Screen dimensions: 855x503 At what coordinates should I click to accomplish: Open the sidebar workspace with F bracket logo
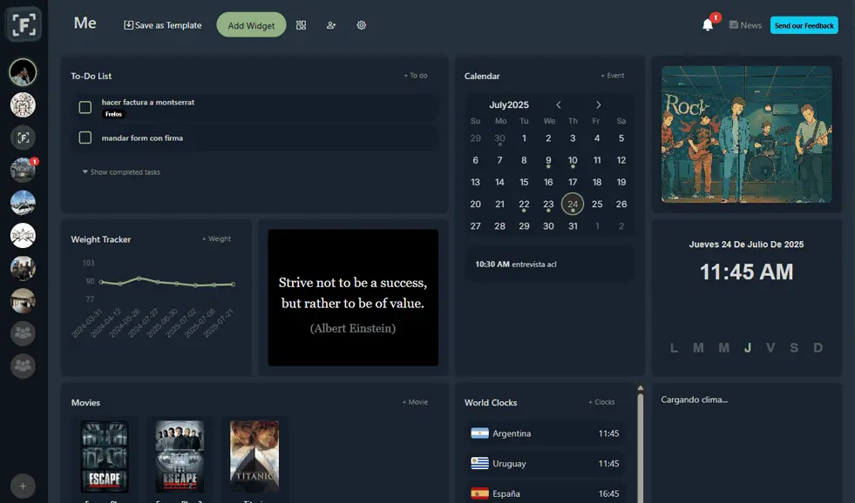(23, 137)
